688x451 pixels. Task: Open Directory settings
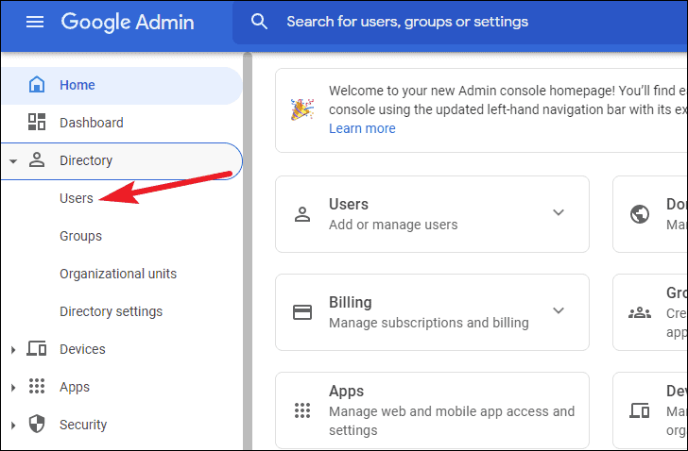[x=111, y=311]
